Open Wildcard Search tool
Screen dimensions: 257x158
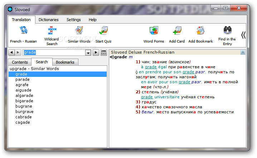[x=52, y=35]
